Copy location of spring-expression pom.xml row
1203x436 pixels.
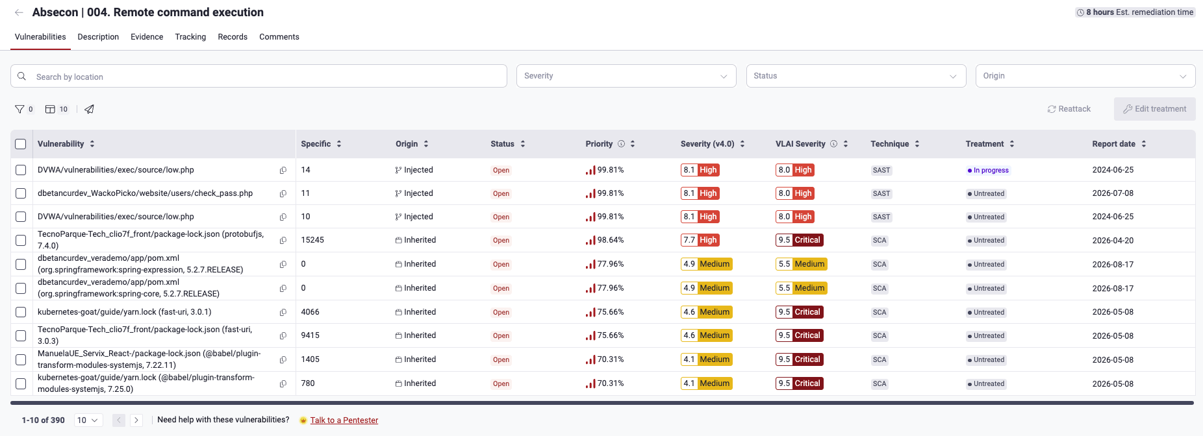tap(283, 265)
